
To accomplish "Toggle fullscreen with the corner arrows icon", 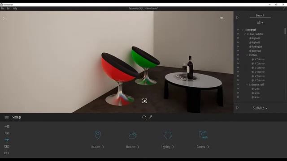I will 284,8.
